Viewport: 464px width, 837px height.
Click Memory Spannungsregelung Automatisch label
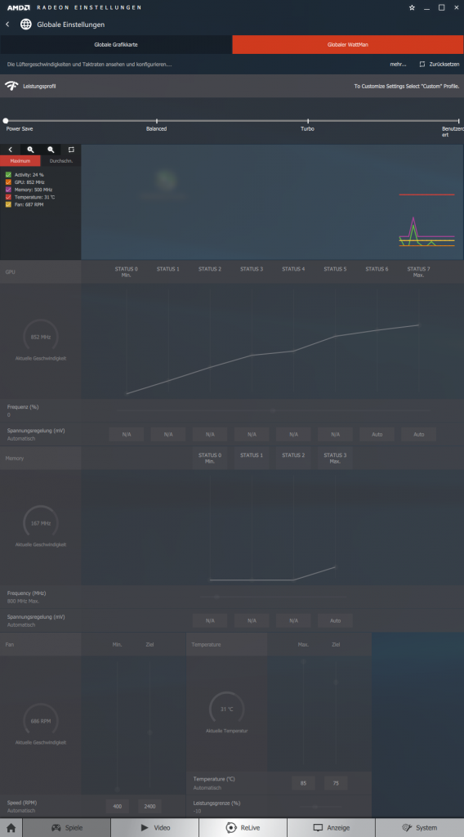[20, 624]
